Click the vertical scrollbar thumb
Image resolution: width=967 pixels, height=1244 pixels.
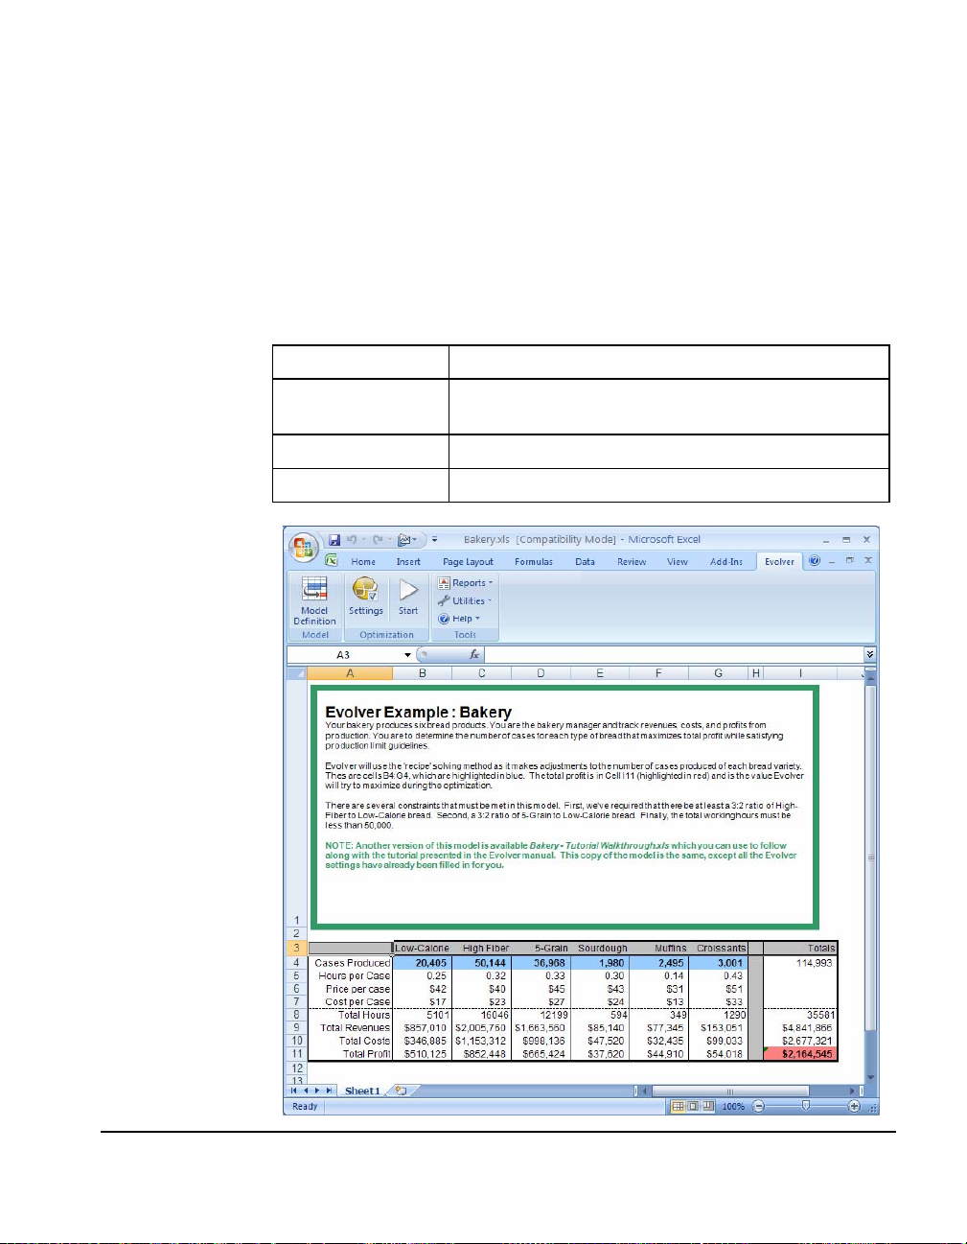tap(870, 857)
